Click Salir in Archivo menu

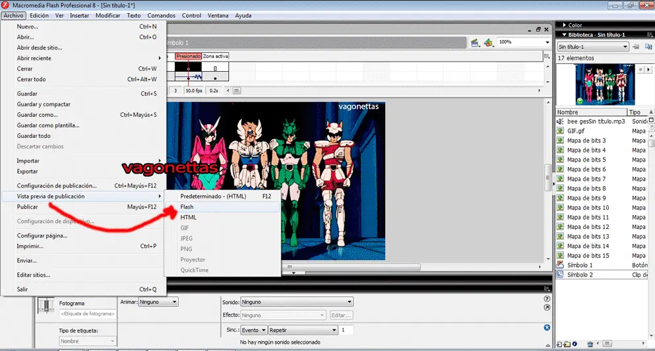coord(84,289)
